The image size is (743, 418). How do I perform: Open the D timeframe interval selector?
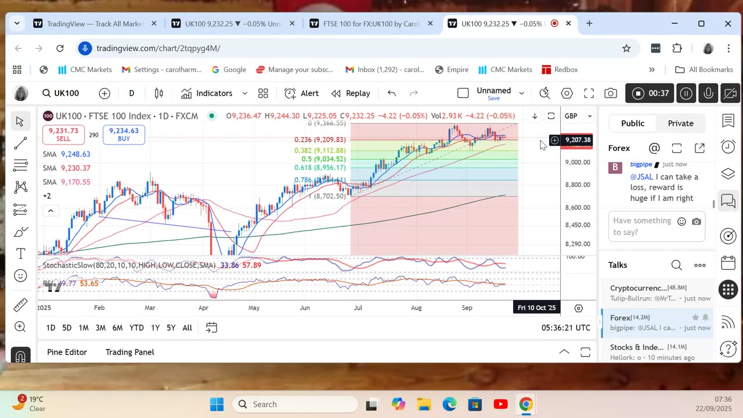pos(132,93)
